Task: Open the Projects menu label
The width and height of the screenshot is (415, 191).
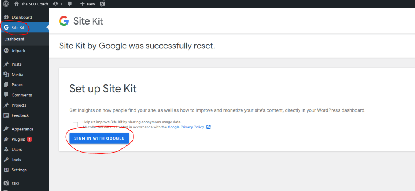Action: 19,105
